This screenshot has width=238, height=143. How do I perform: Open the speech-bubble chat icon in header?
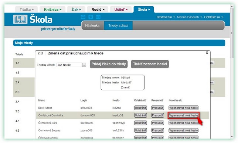tap(91, 17)
